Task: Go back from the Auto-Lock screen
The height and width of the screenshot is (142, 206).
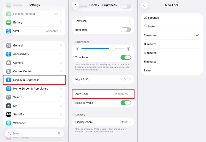Action: (x=144, y=5)
